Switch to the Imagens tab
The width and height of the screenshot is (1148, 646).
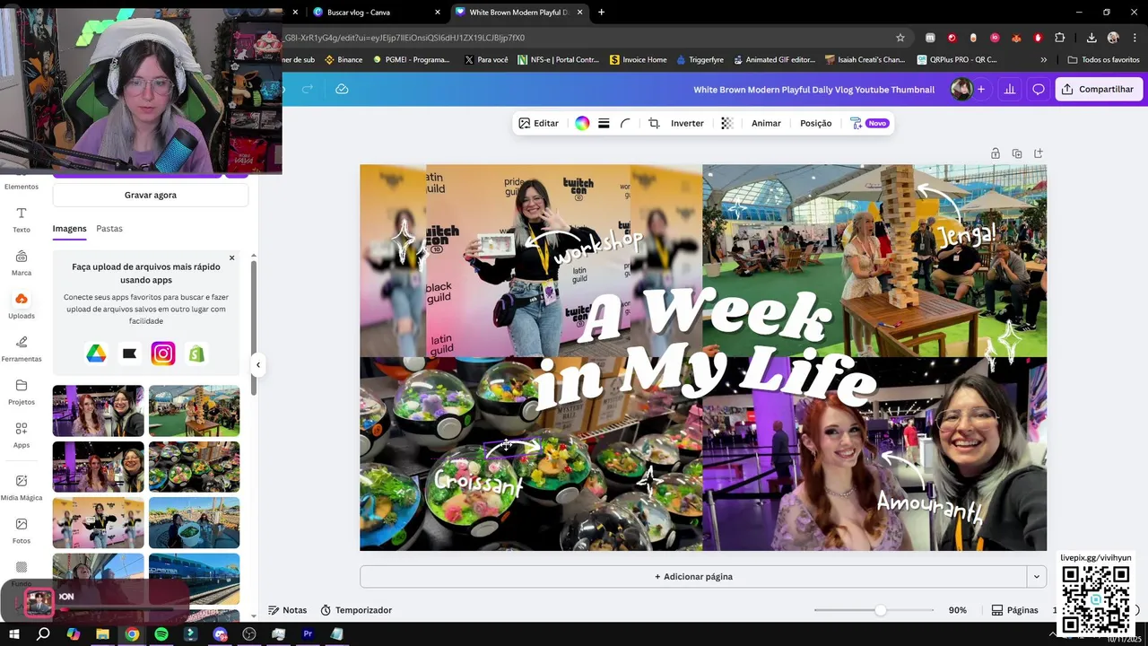[x=69, y=229]
